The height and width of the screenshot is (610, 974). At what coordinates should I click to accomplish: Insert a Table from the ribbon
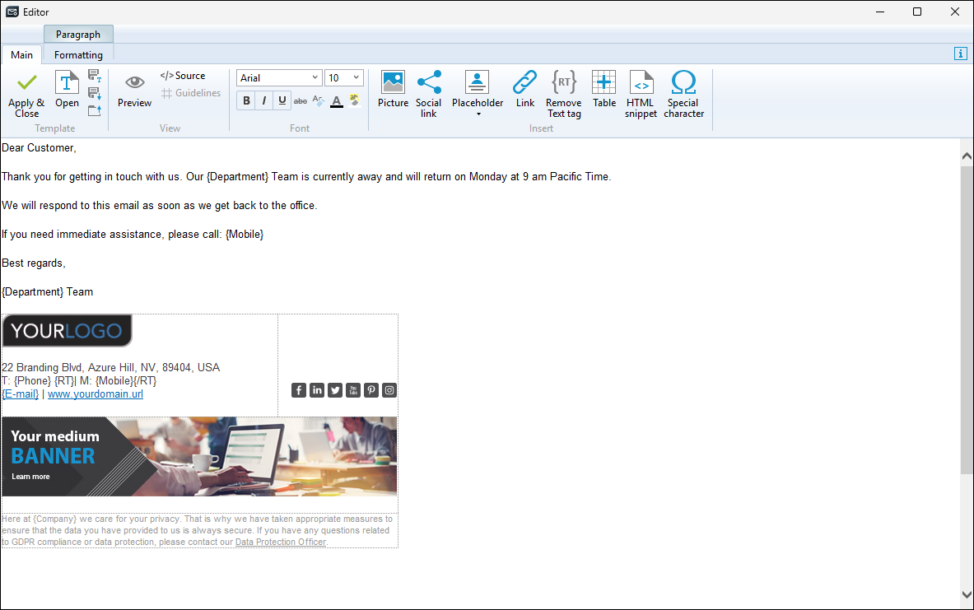[x=604, y=83]
